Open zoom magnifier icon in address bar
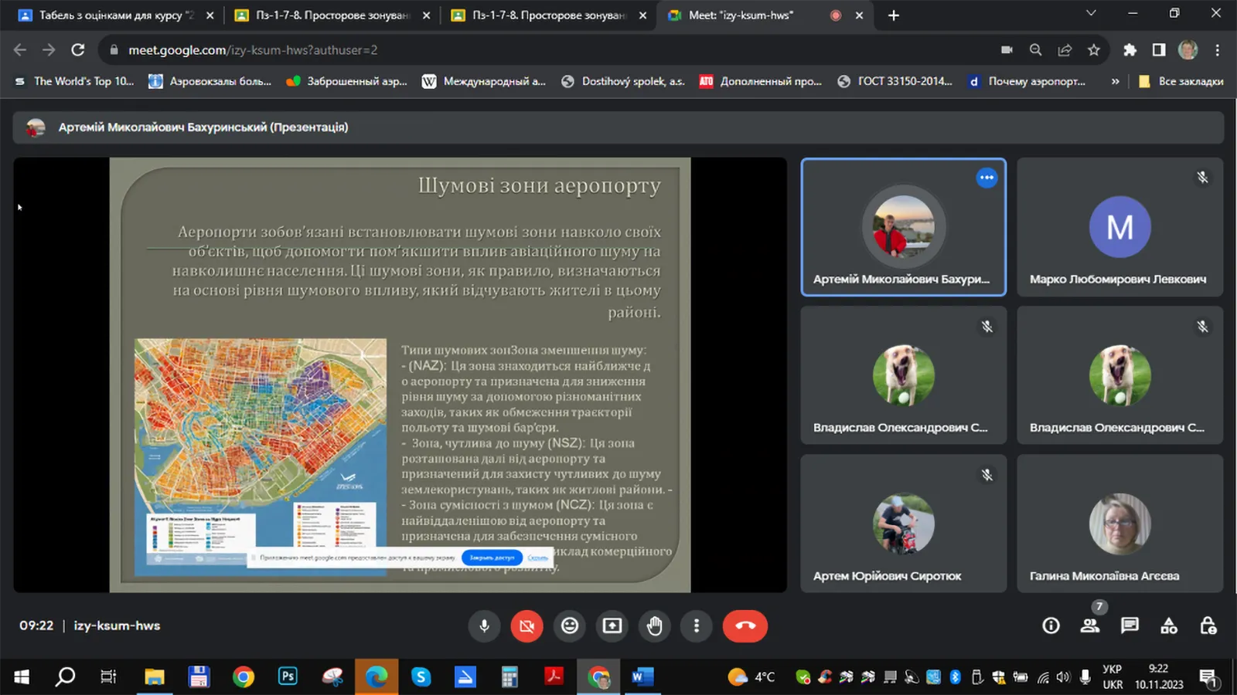1237x695 pixels. point(1035,49)
